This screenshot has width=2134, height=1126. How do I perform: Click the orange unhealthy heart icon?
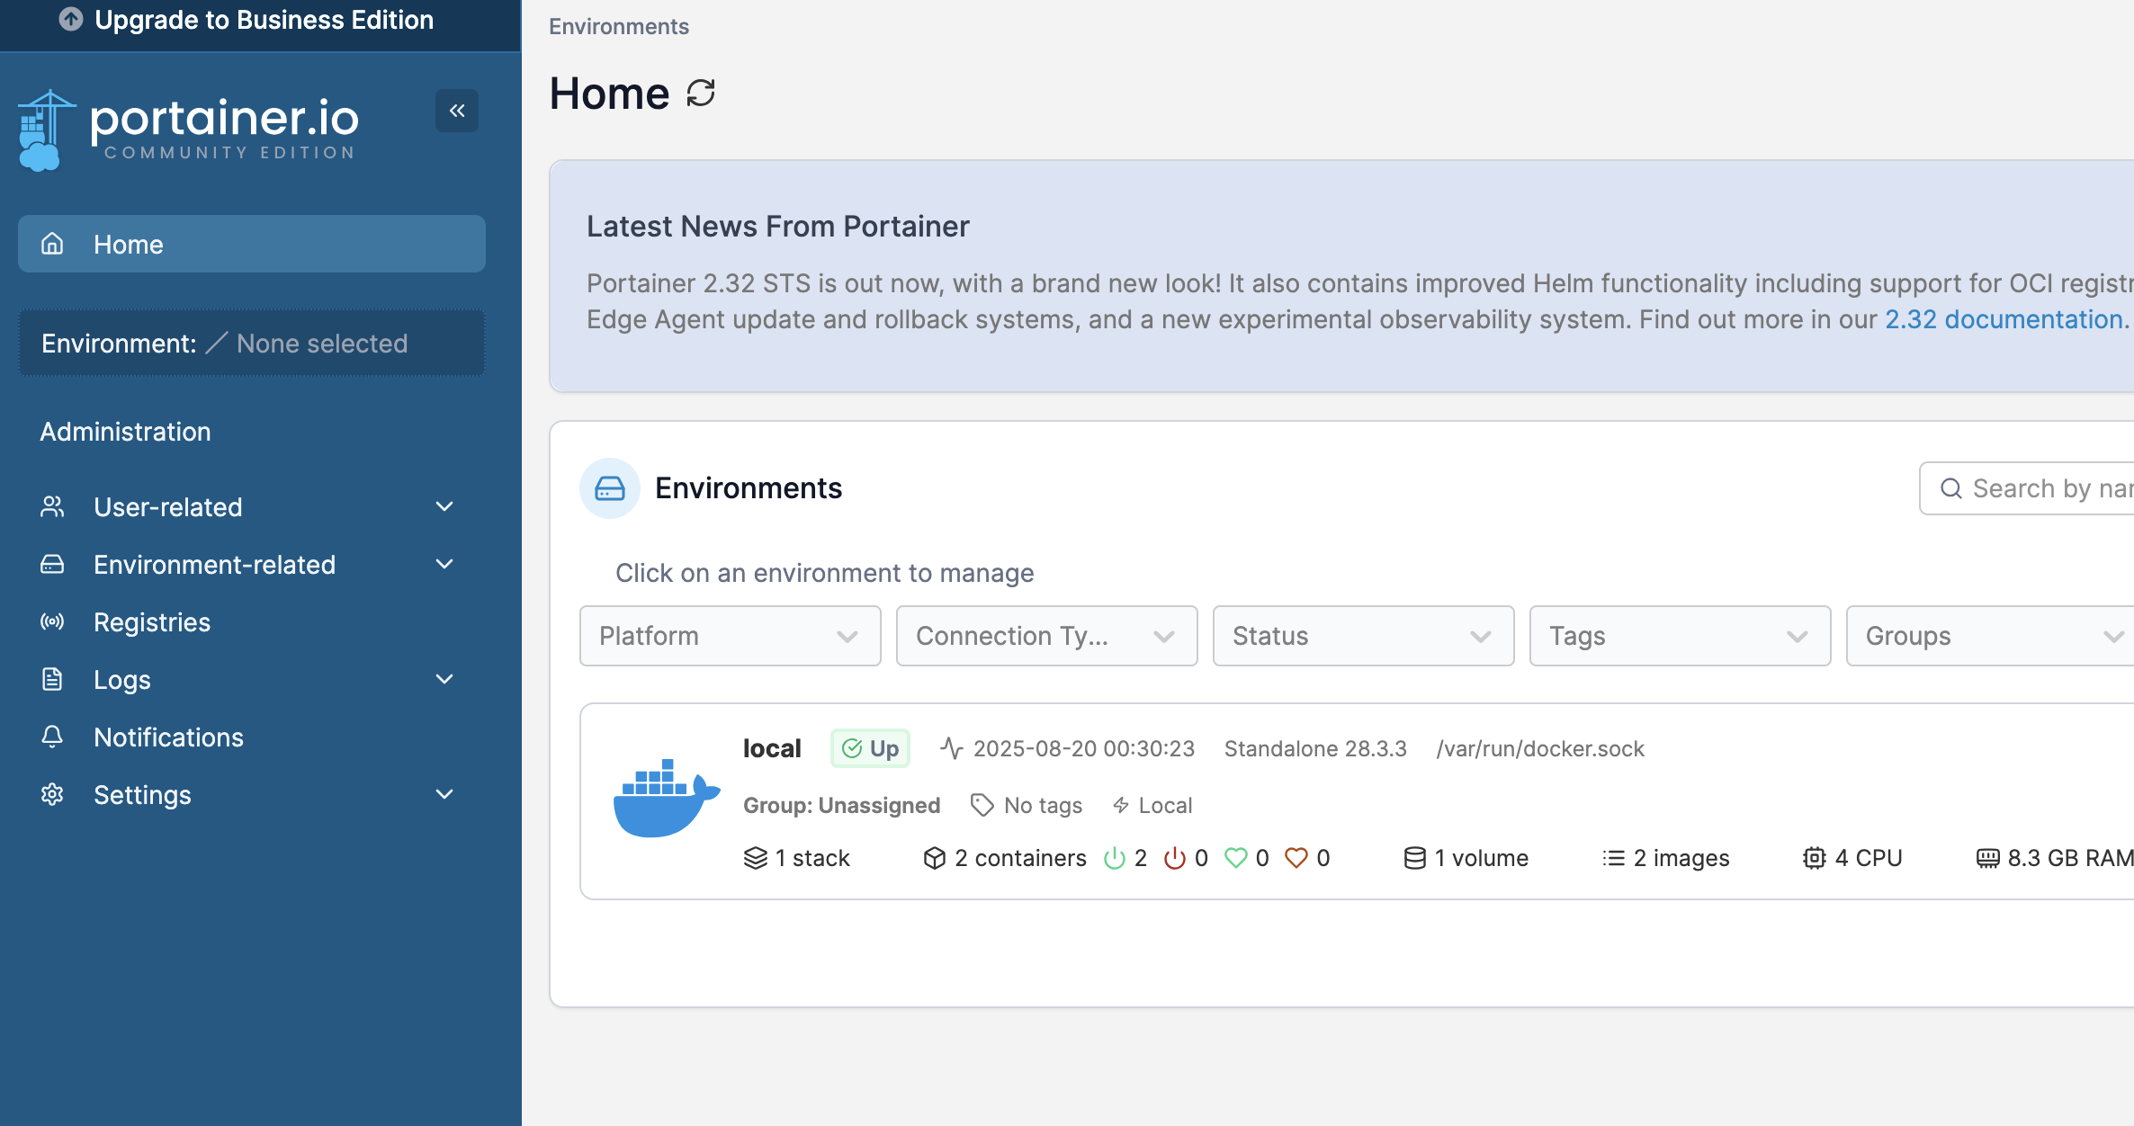click(1296, 858)
